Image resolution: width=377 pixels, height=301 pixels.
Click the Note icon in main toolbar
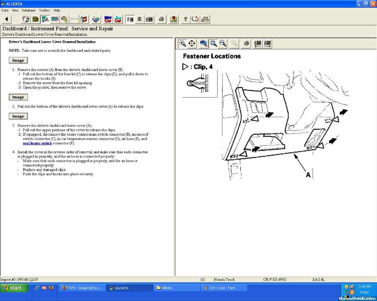click(174, 19)
